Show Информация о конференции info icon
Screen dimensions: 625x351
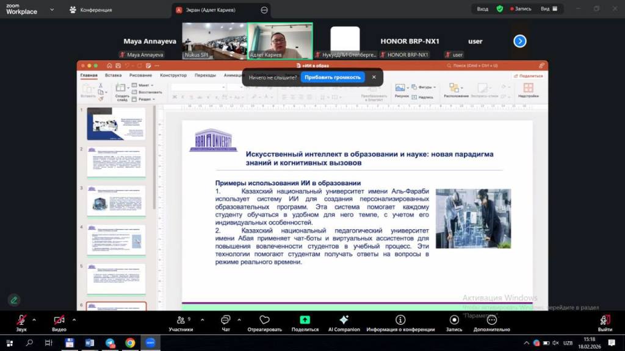coord(400,320)
